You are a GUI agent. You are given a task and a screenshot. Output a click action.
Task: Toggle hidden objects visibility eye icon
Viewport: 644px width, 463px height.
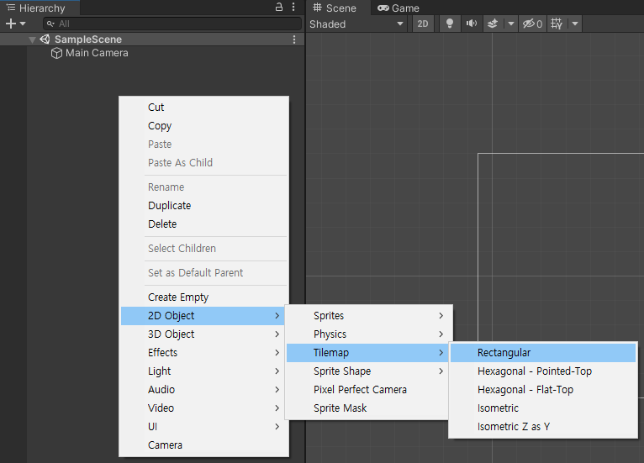pos(532,24)
